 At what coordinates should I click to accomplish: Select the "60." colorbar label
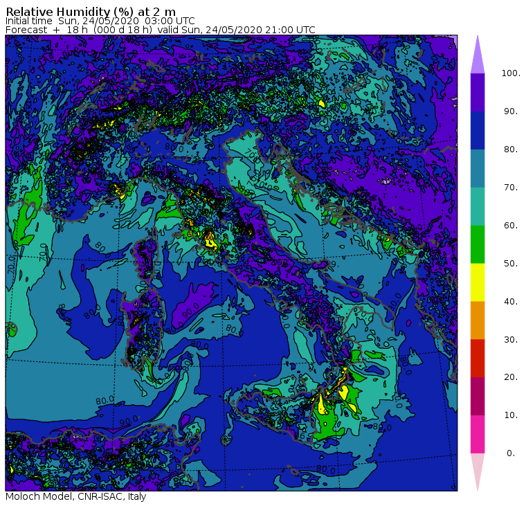tap(511, 226)
